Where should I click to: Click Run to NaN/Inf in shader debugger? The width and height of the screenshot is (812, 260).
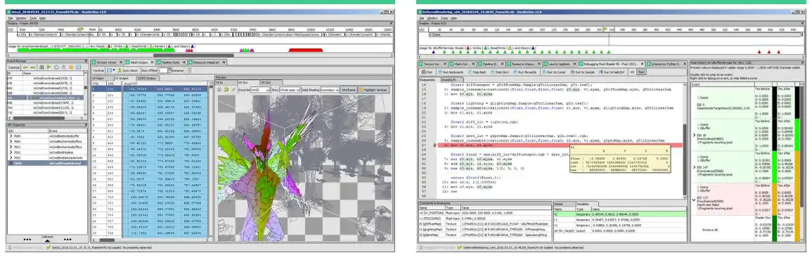pos(612,72)
